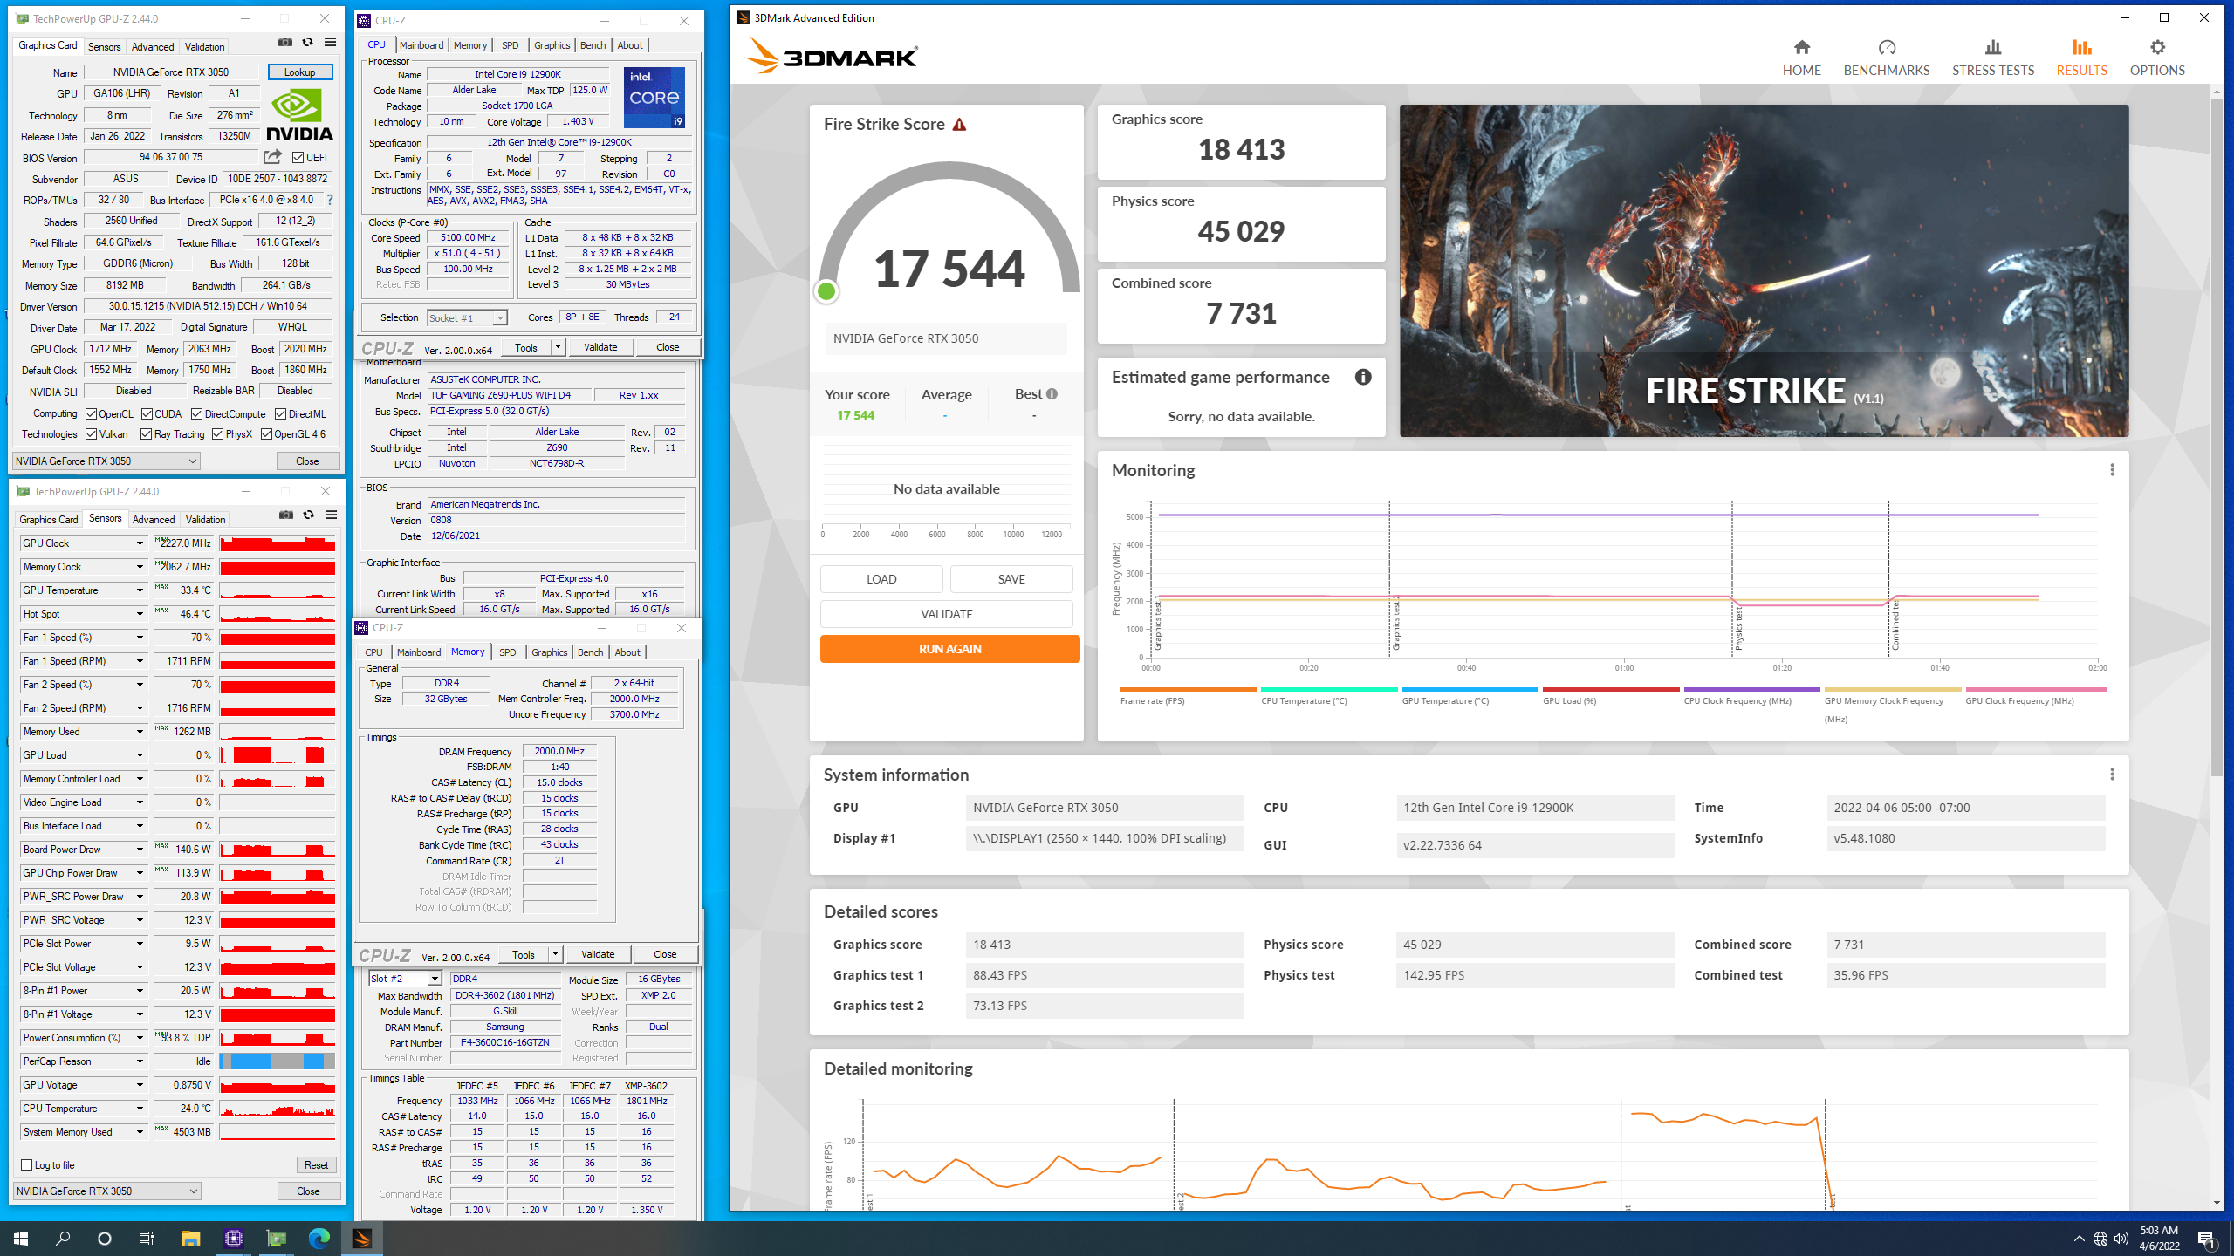Toggle the PhysX checkbox
The image size is (2234, 1256).
pyautogui.click(x=217, y=433)
